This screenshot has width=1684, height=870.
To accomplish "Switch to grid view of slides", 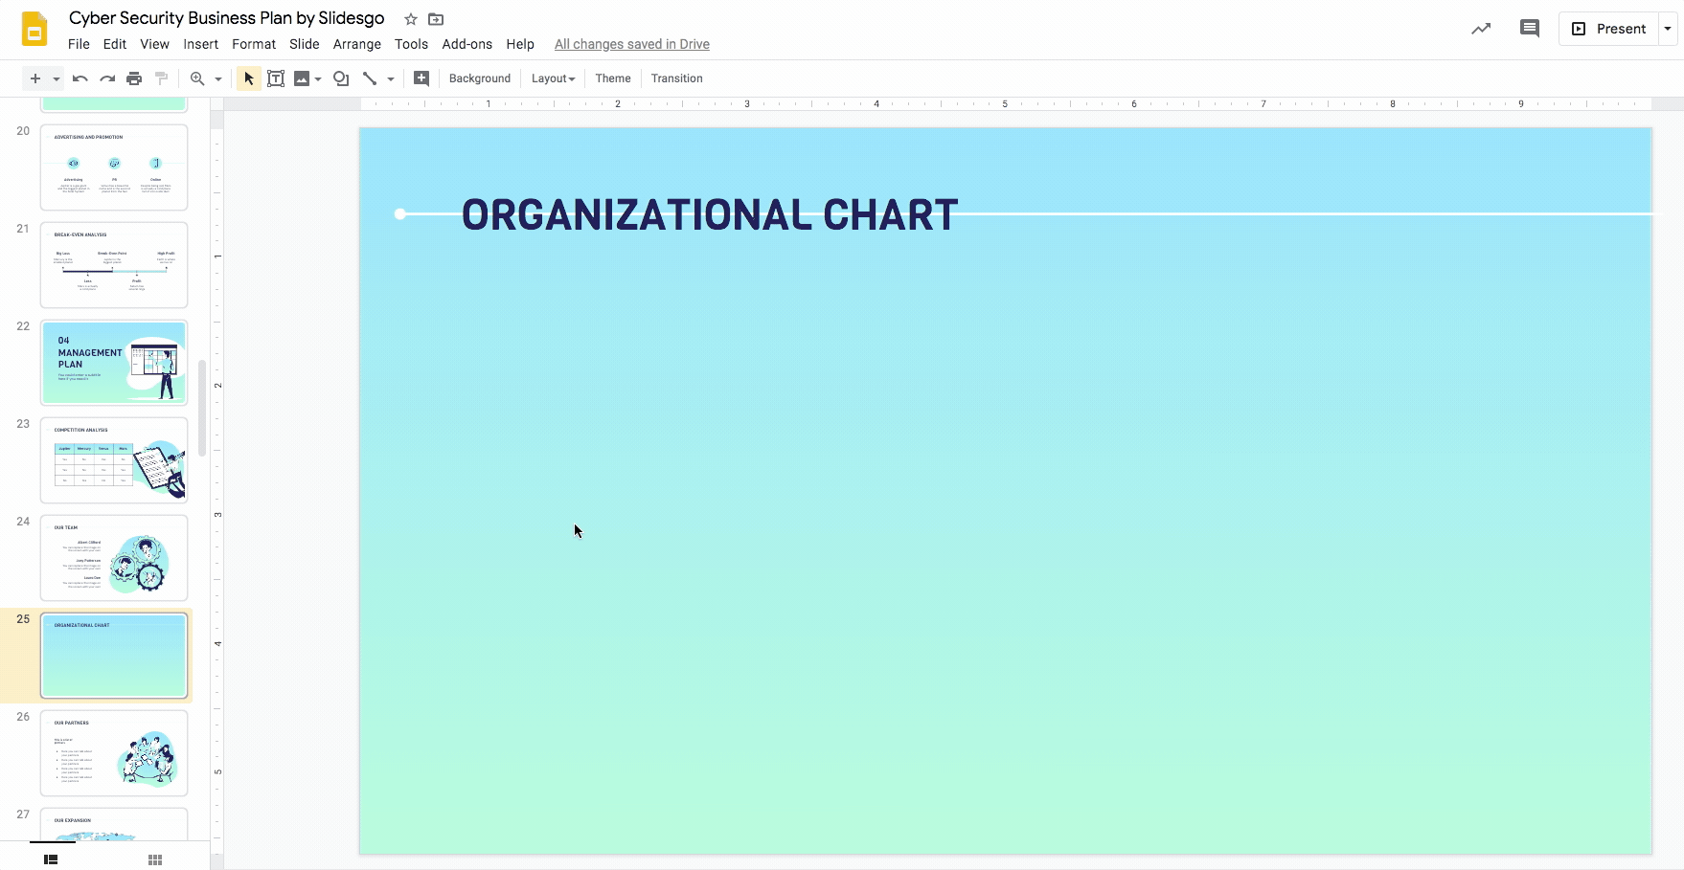I will (154, 859).
